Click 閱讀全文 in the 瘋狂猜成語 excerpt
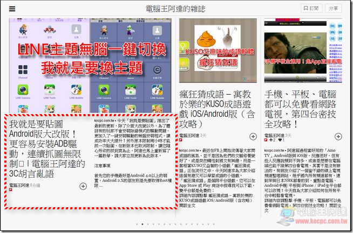353x233 pixels. coord(187,206)
